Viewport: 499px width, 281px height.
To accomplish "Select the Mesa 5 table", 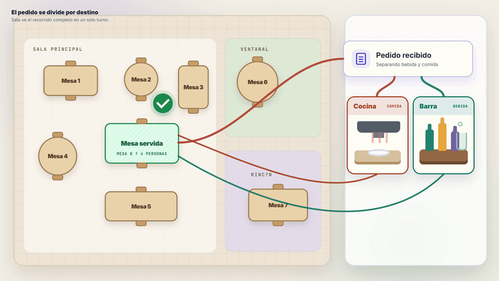I will pos(141,206).
